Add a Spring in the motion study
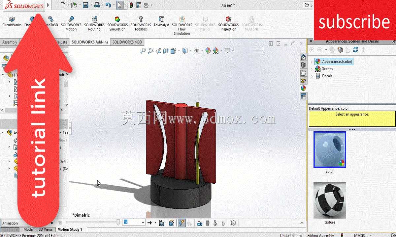396x237 pixels. tap(207, 223)
